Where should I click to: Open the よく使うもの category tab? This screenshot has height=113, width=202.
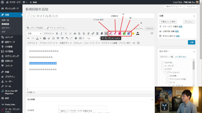(181, 57)
